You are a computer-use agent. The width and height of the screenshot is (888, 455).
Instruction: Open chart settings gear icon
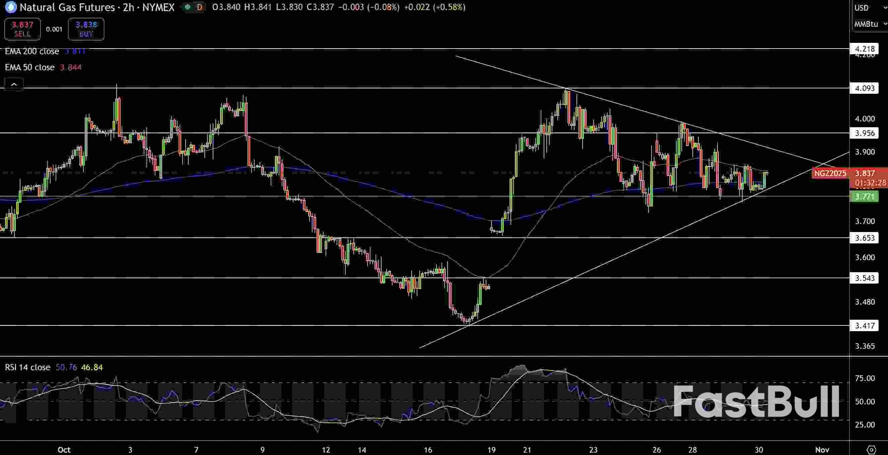(871, 450)
